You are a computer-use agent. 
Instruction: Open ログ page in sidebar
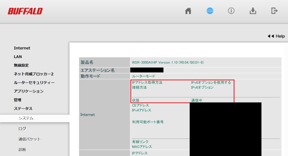coord(22,129)
